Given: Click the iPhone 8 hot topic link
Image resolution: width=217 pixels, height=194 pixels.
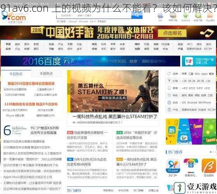Looking at the screenshot, I should tap(15, 116).
